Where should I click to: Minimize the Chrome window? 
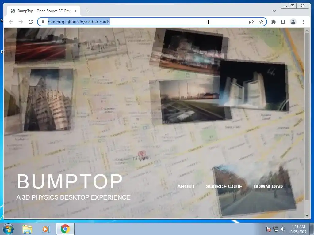point(285,6)
